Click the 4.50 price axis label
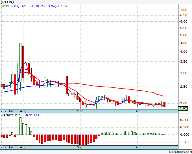The height and width of the screenshot is (154, 192). point(184,43)
